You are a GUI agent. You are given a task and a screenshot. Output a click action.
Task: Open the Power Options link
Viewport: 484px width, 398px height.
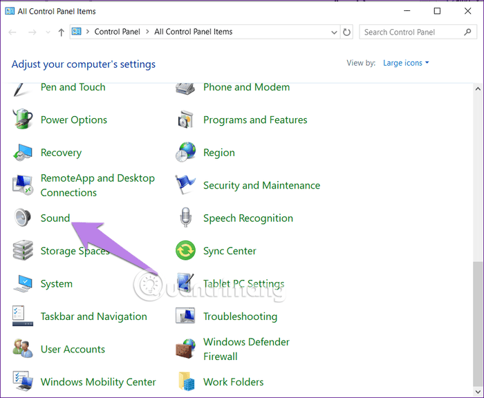74,120
